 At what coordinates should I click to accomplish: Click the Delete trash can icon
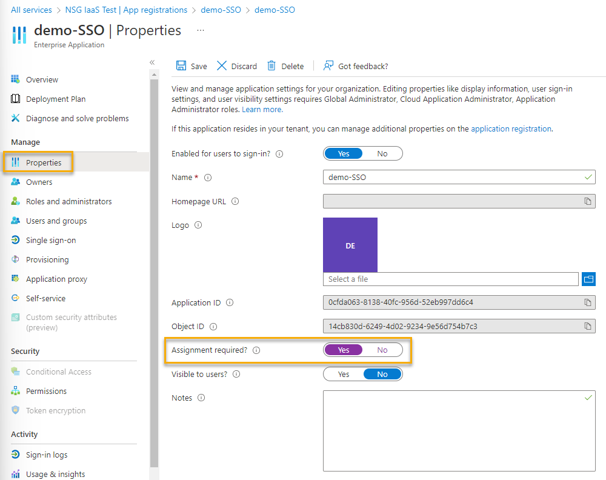(272, 66)
